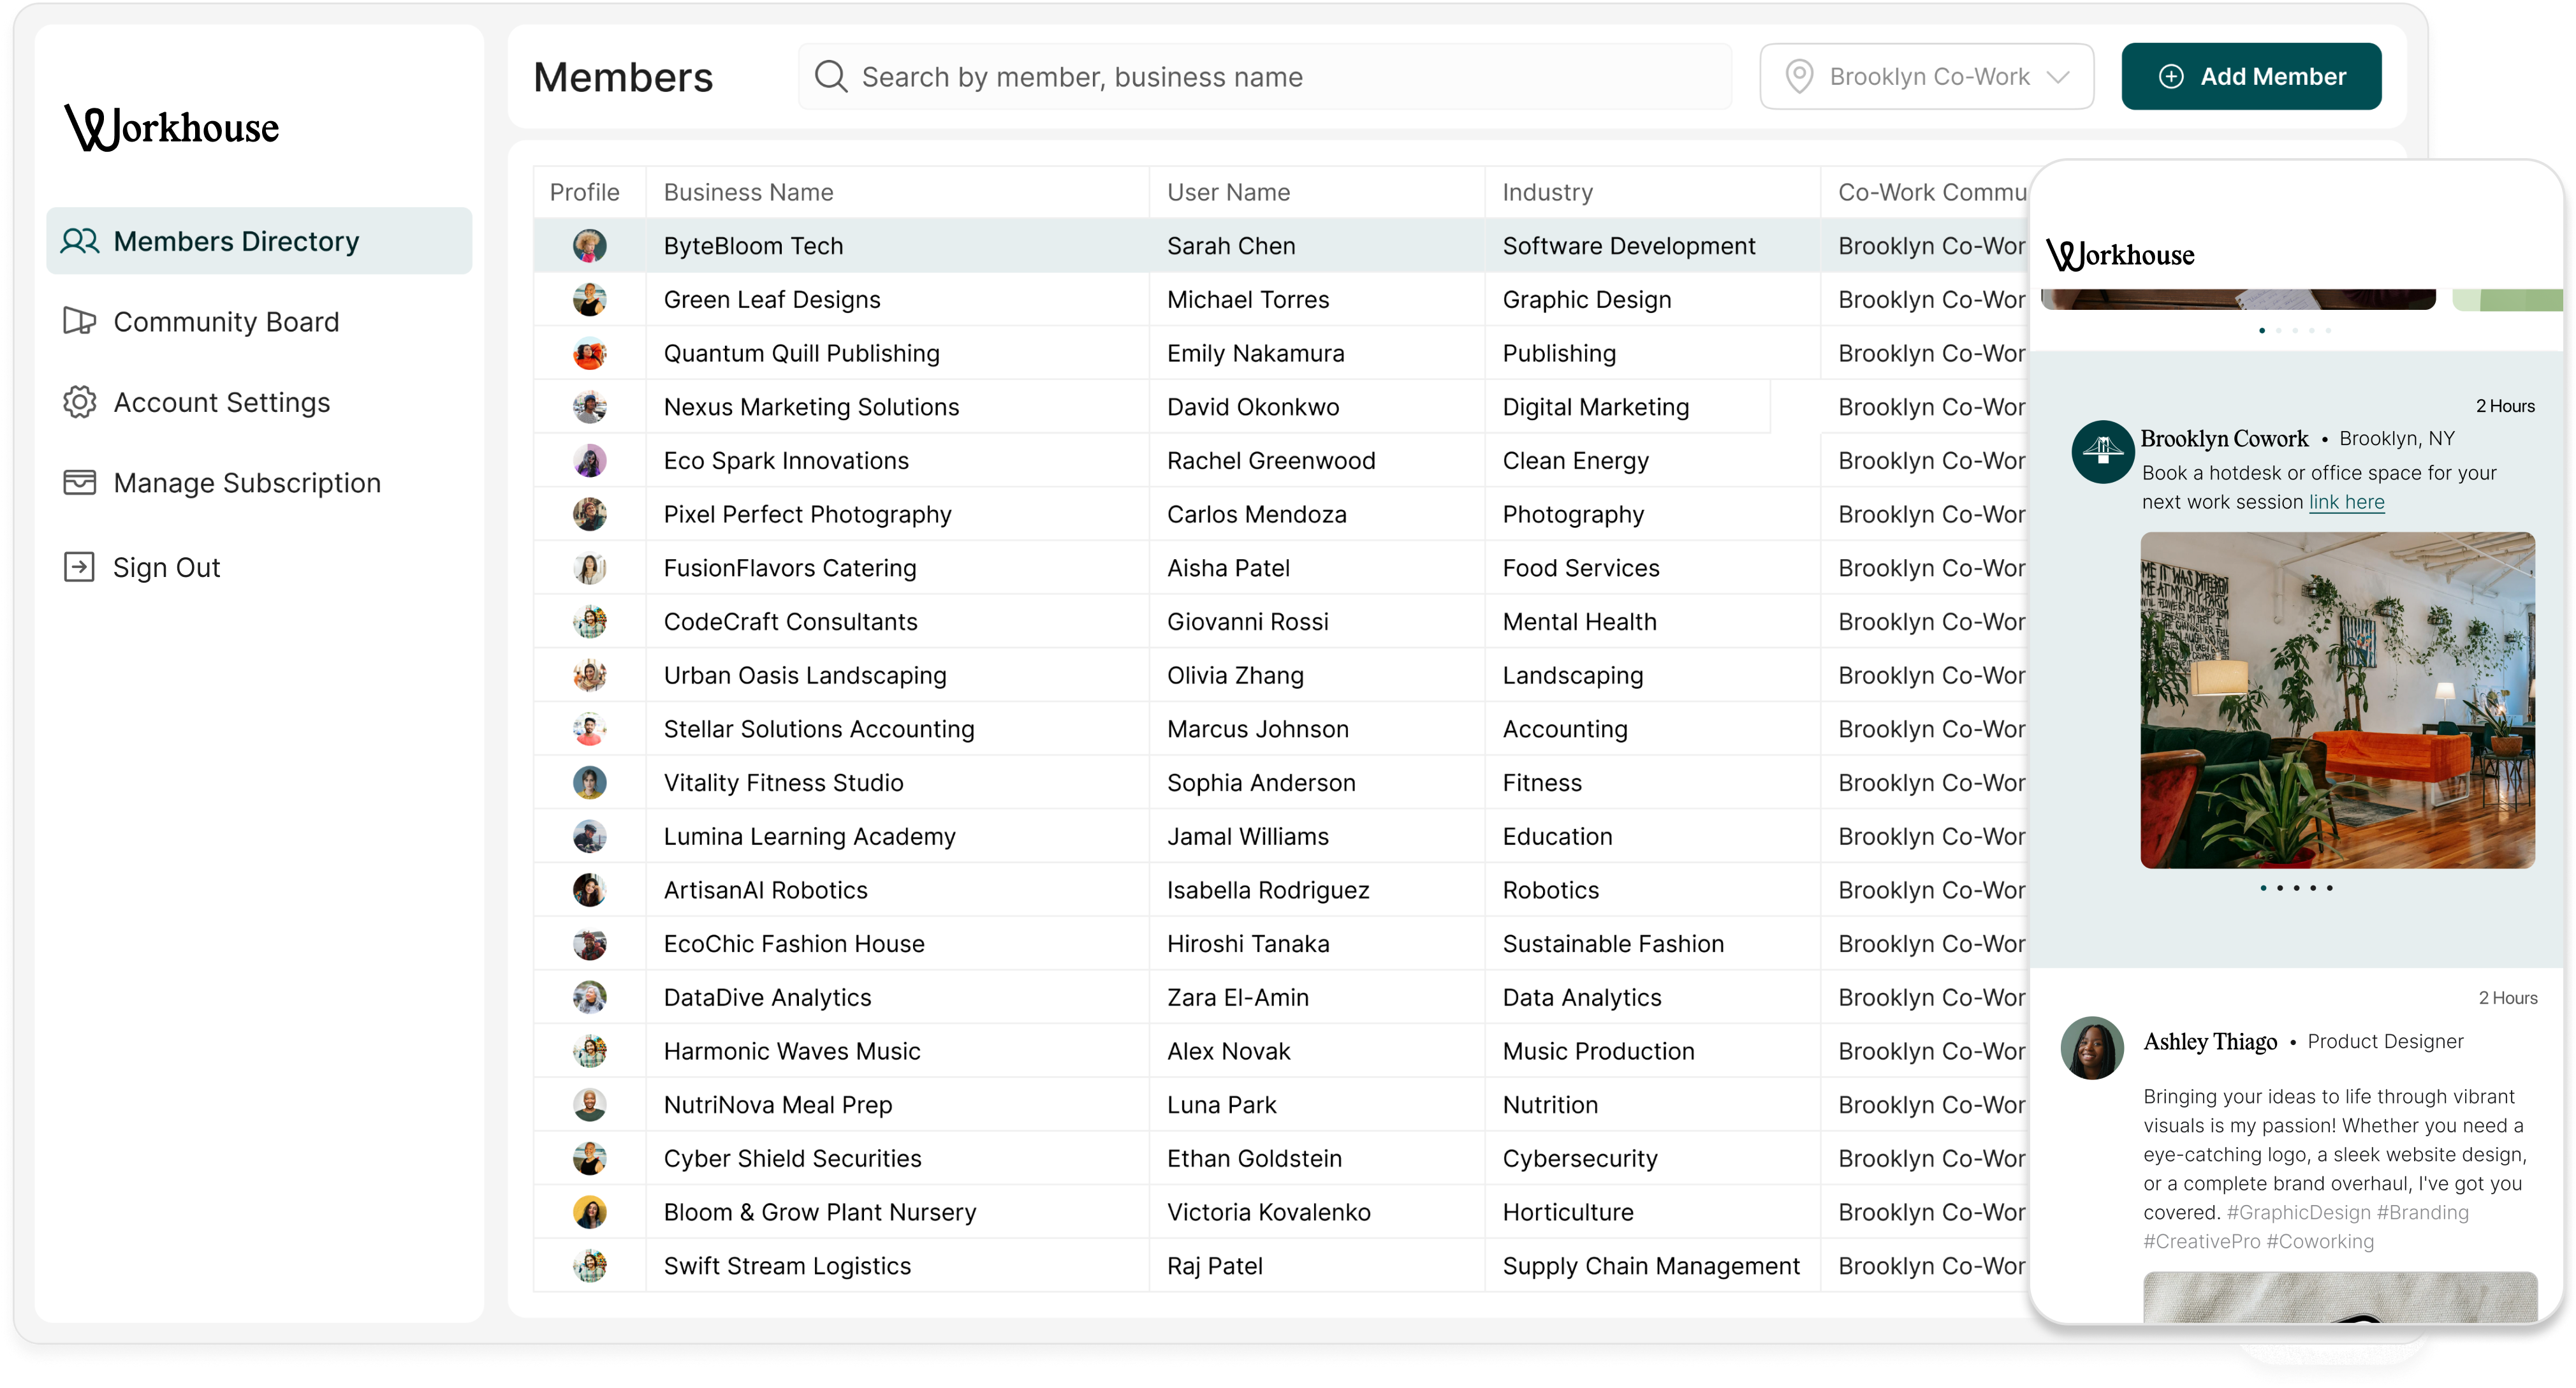This screenshot has height=1388, width=2576.
Task: Click the #Coworking hashtag
Action: [x=2320, y=1241]
